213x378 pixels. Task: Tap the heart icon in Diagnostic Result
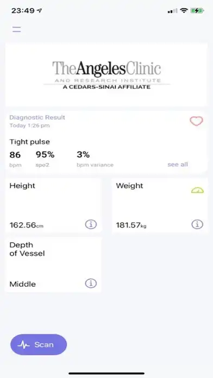[196, 121]
